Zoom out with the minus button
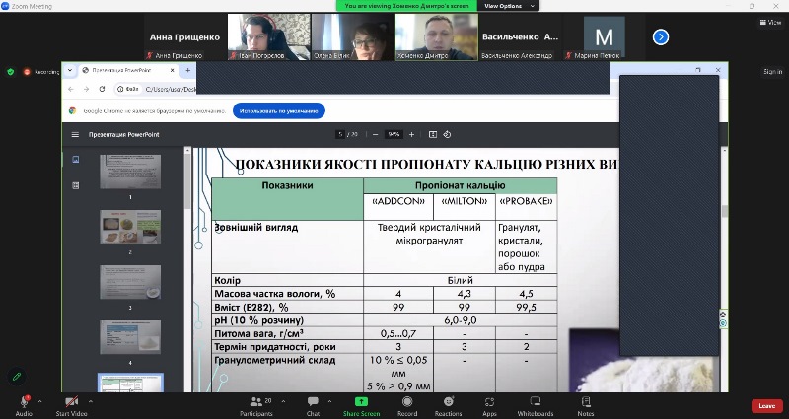 pyautogui.click(x=375, y=134)
